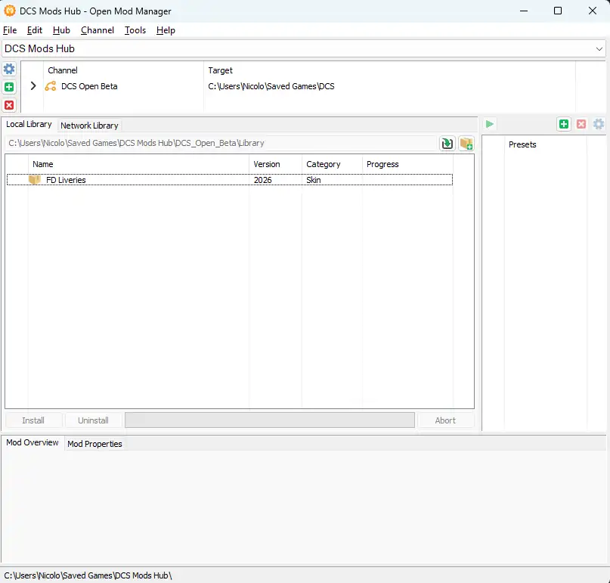Click the Skin category cell
The image size is (610, 583).
pos(314,180)
